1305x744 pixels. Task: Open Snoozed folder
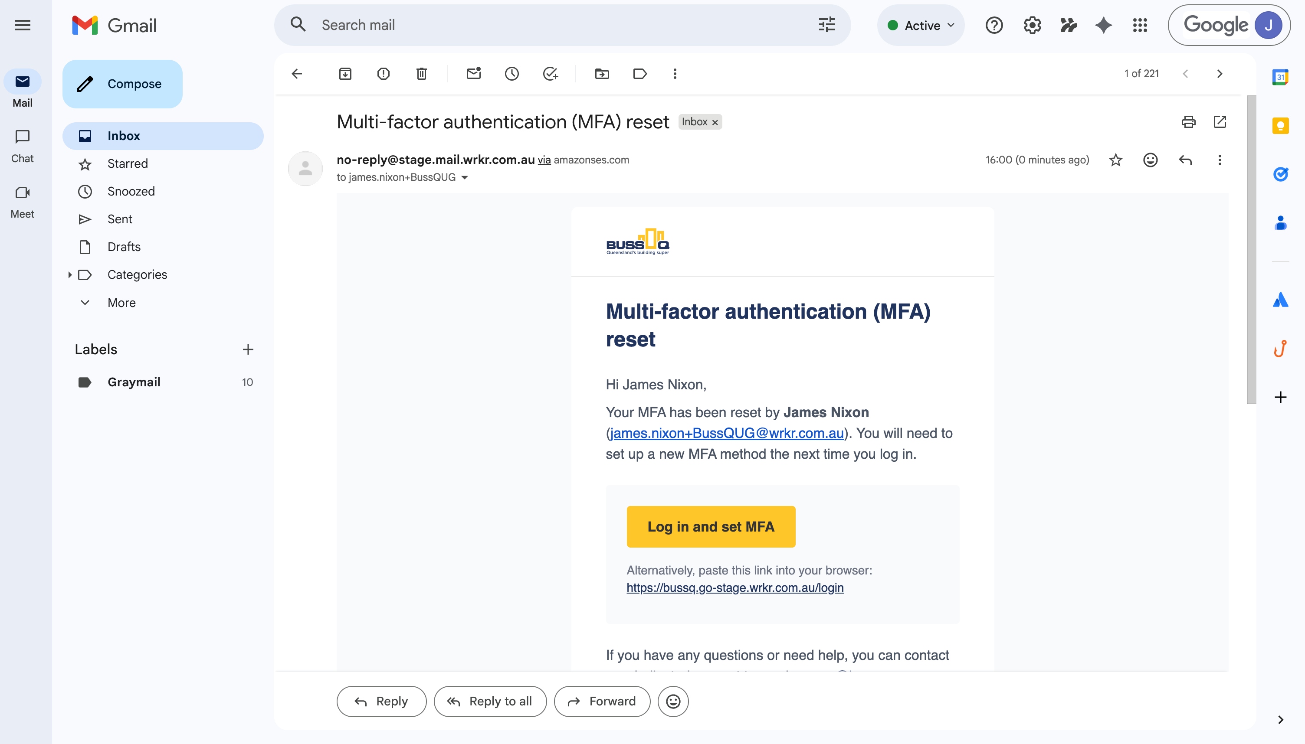pyautogui.click(x=163, y=191)
